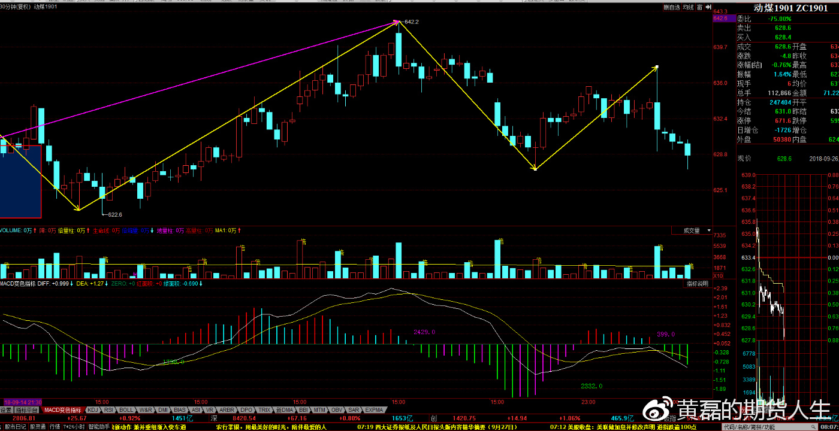Select the DPO indicator tab
This screenshot has height=431, width=839.
click(247, 410)
